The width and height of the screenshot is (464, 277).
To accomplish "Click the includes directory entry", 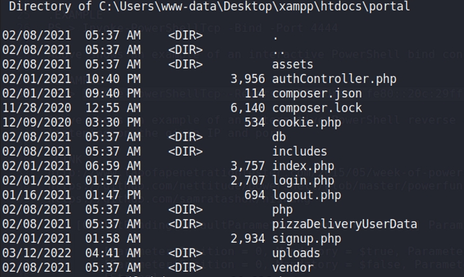I will (300, 151).
